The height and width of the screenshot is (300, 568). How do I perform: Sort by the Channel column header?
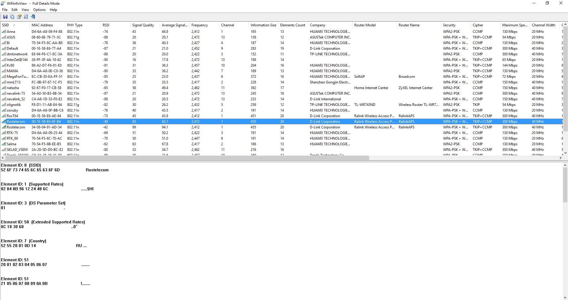tap(234, 25)
